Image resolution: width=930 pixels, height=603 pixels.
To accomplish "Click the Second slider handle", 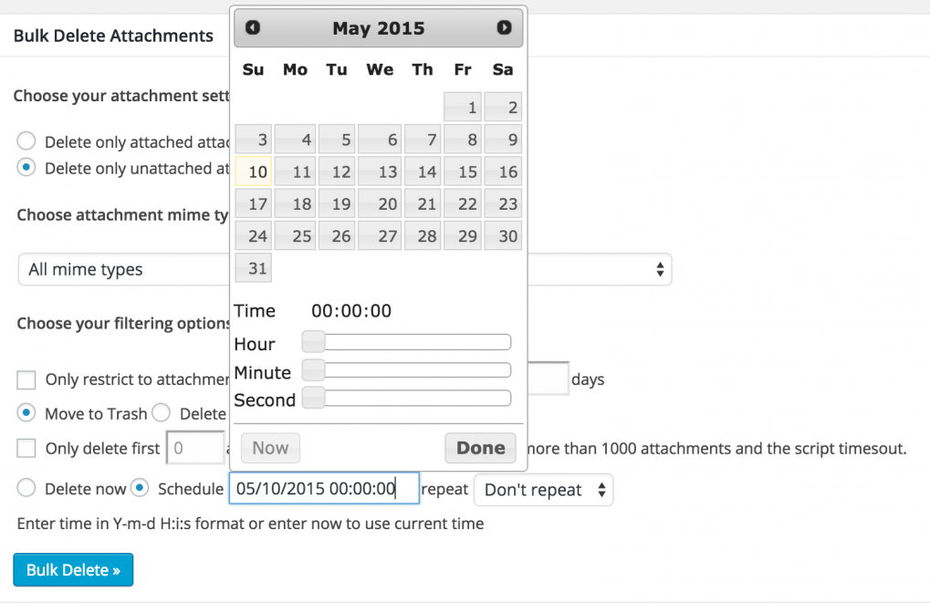I will coord(312,398).
